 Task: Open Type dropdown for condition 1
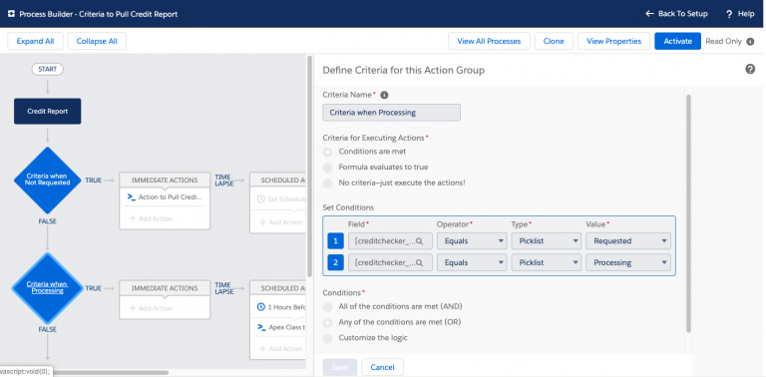(546, 240)
